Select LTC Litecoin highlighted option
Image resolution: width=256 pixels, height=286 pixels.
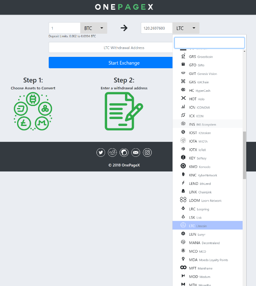208,225
